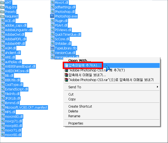Screen dimensions: 168x143
Task: Click the PSArt.dll file icon
Action: [x=52, y=25]
